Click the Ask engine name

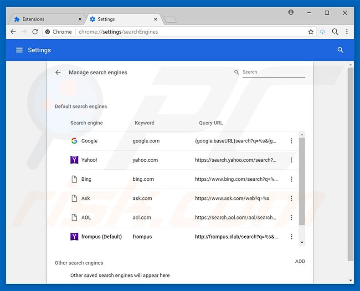(86, 198)
